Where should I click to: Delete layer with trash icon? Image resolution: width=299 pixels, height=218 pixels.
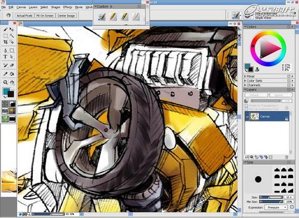coord(286,157)
